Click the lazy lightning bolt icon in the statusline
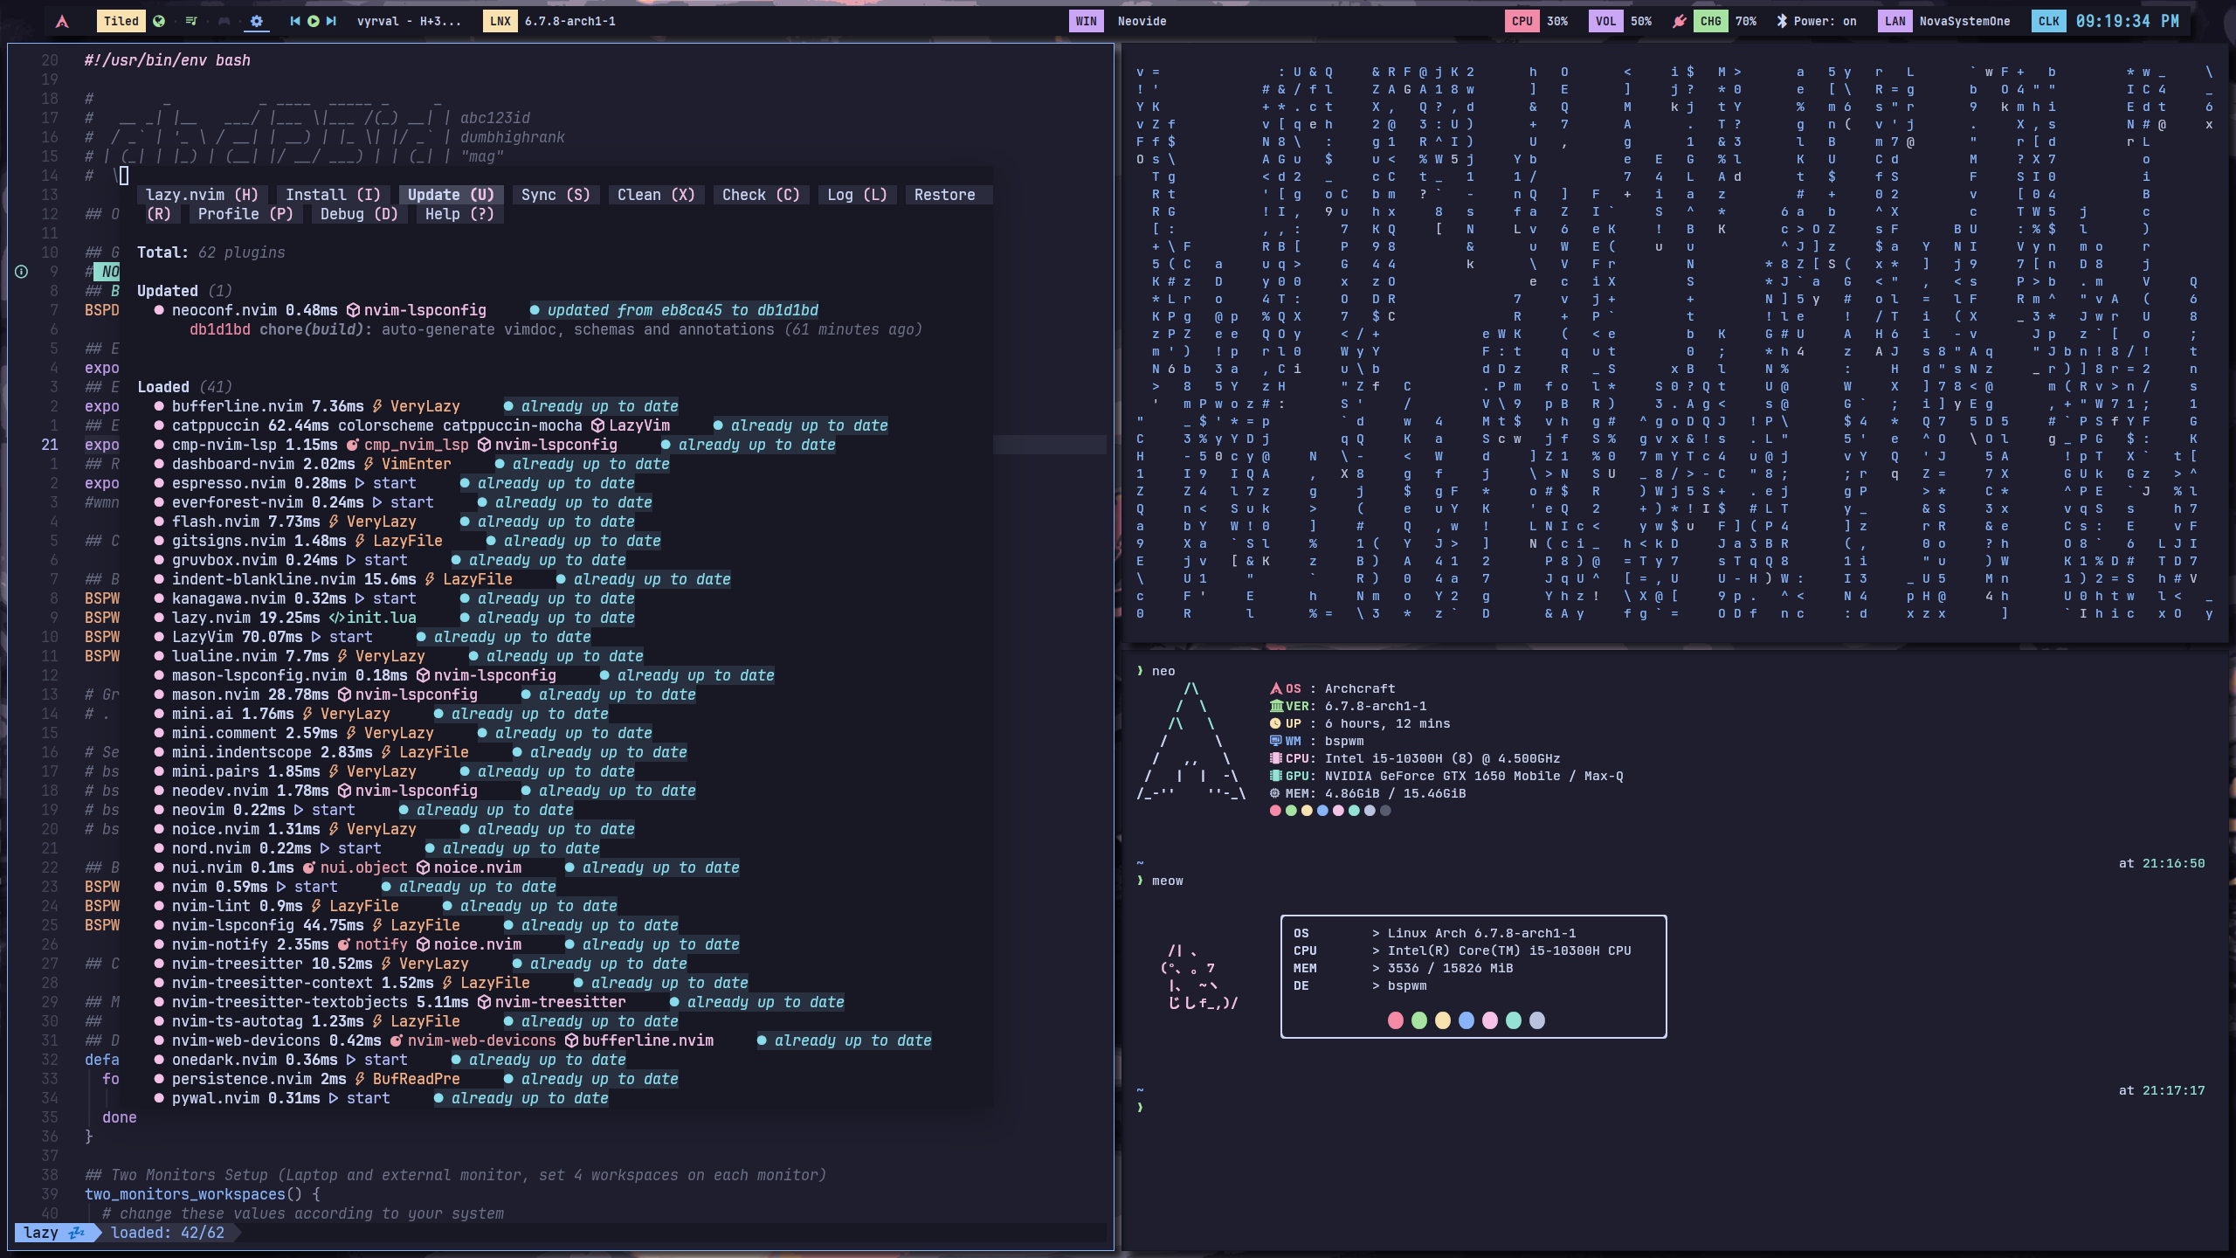The image size is (2236, 1258). pyautogui.click(x=78, y=1233)
